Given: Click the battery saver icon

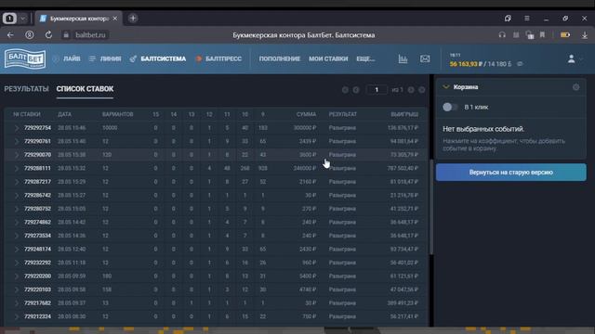Looking at the screenshot, I should (565, 35).
